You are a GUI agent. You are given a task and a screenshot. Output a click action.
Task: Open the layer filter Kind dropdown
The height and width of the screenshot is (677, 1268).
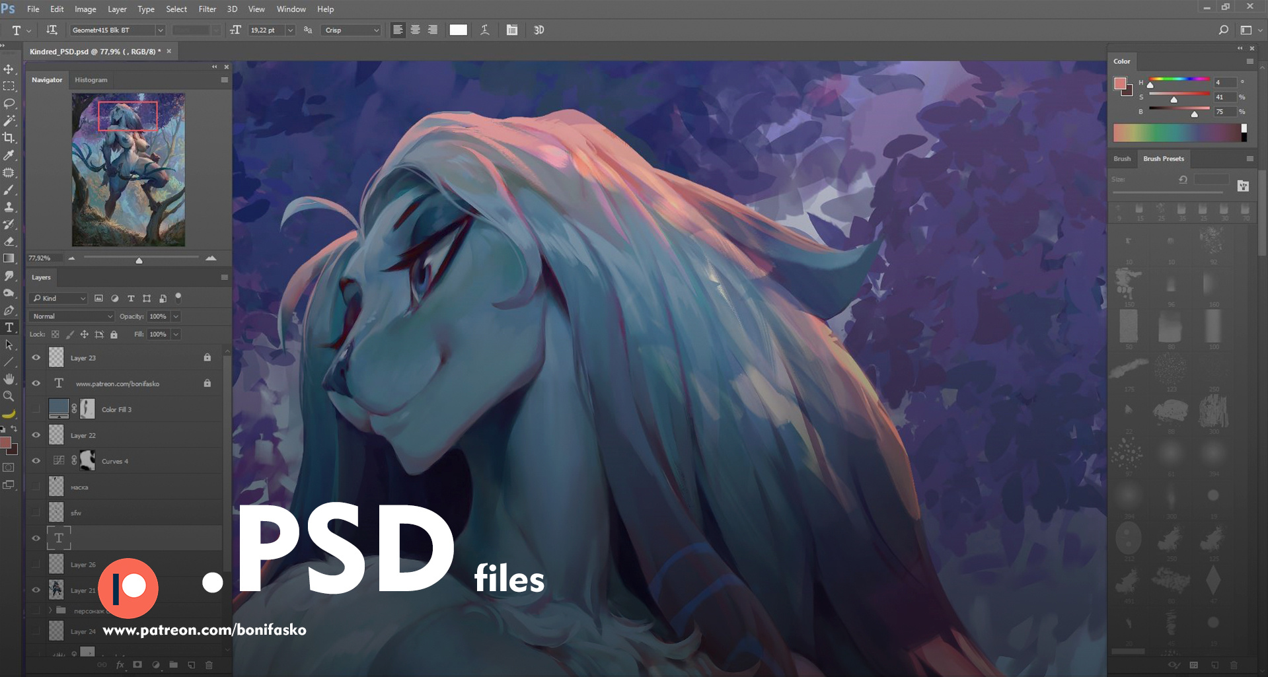[58, 299]
